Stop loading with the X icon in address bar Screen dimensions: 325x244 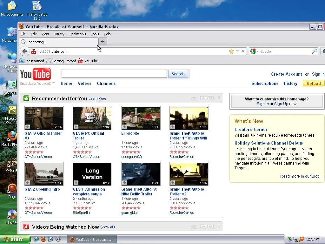[x=243, y=51]
